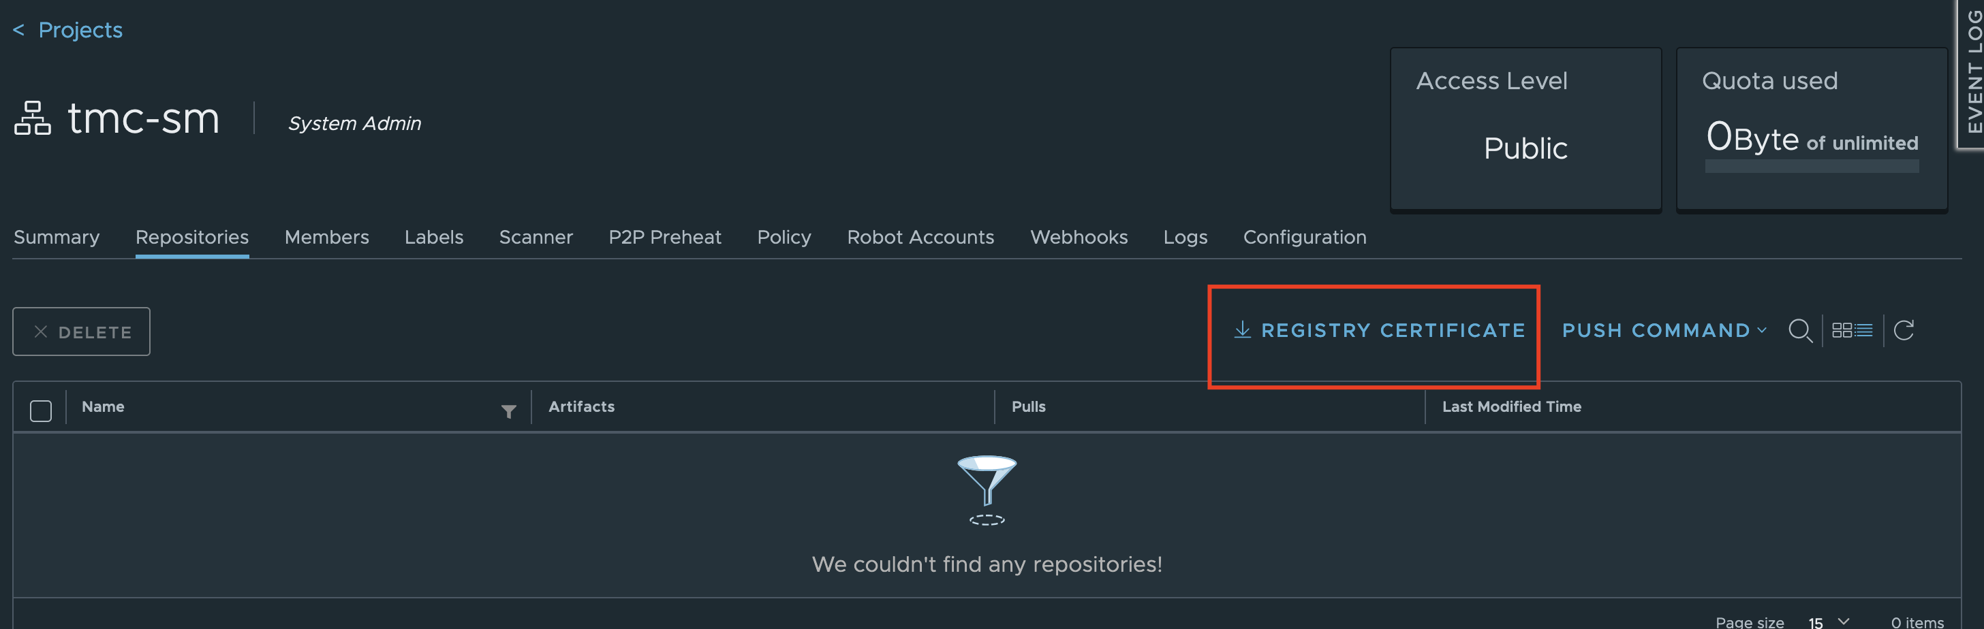Expand the Push Command dropdown
1984x629 pixels.
[1664, 330]
